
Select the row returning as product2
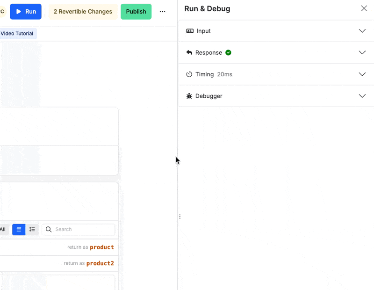pos(59,263)
